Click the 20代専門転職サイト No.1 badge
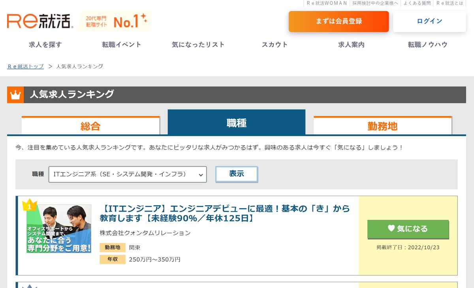 coord(115,21)
